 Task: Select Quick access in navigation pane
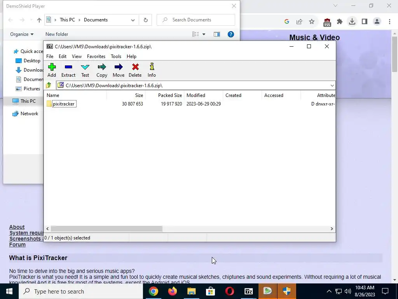click(28, 51)
